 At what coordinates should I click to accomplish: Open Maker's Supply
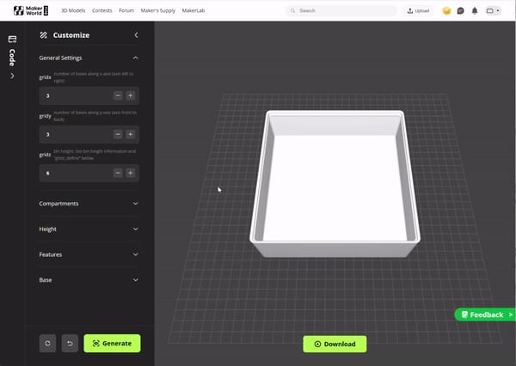click(158, 10)
